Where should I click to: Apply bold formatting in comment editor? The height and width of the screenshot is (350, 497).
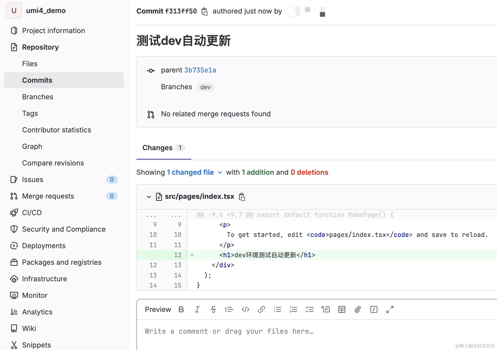point(181,309)
